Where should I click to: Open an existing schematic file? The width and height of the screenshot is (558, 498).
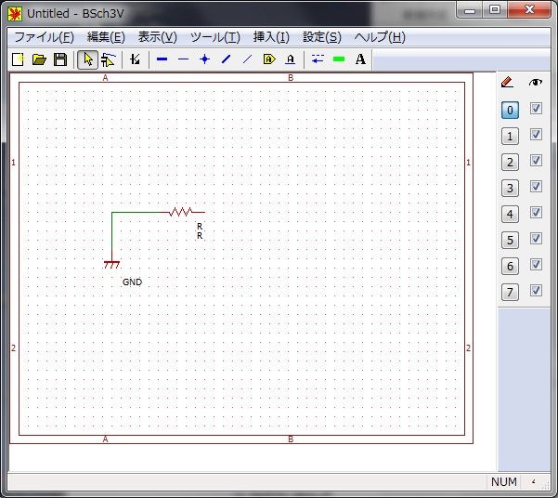coord(39,59)
